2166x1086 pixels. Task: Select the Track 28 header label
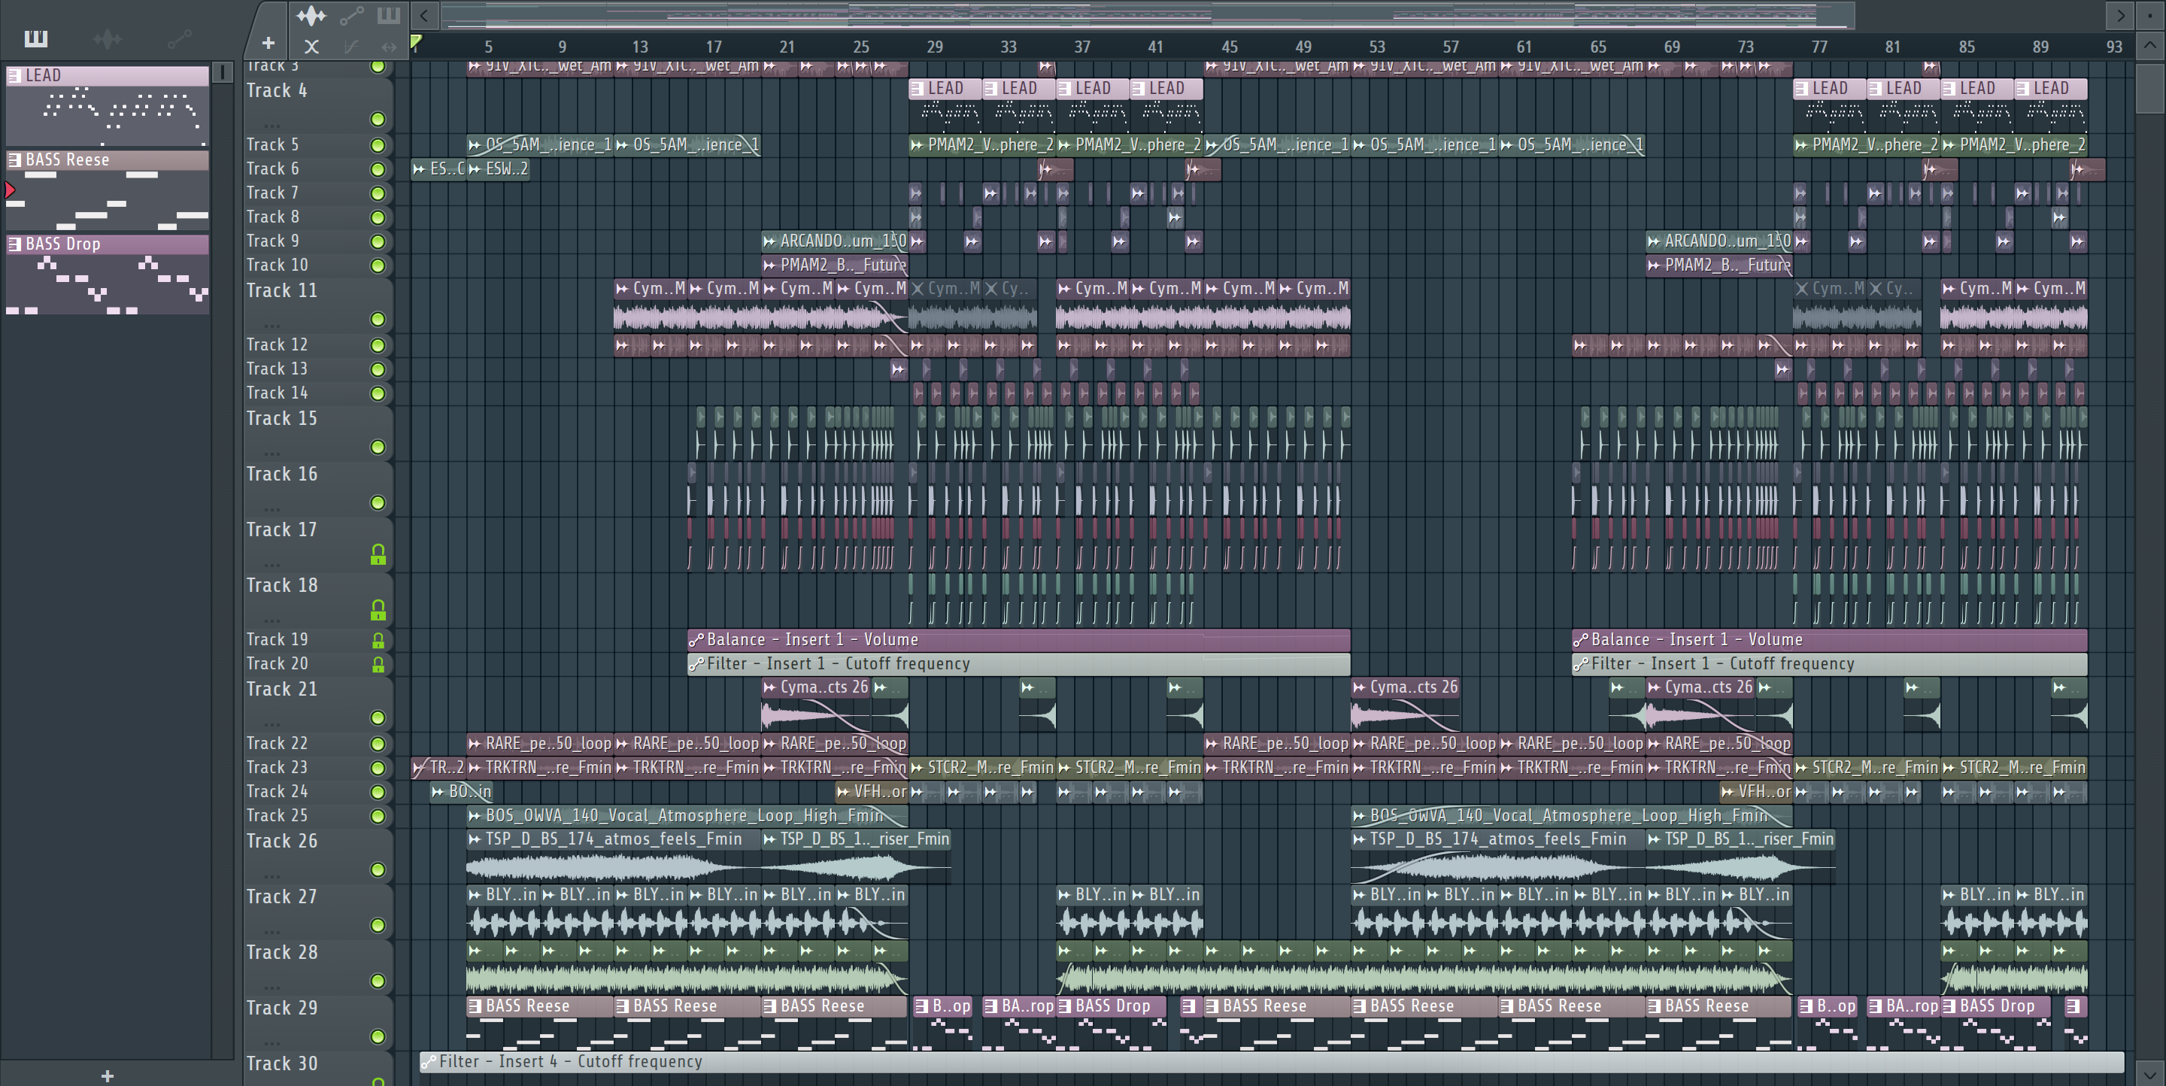(x=282, y=952)
